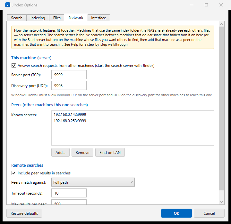Click the "Remote searches" heading
Screen dimensions: 231x224
pos(27,165)
